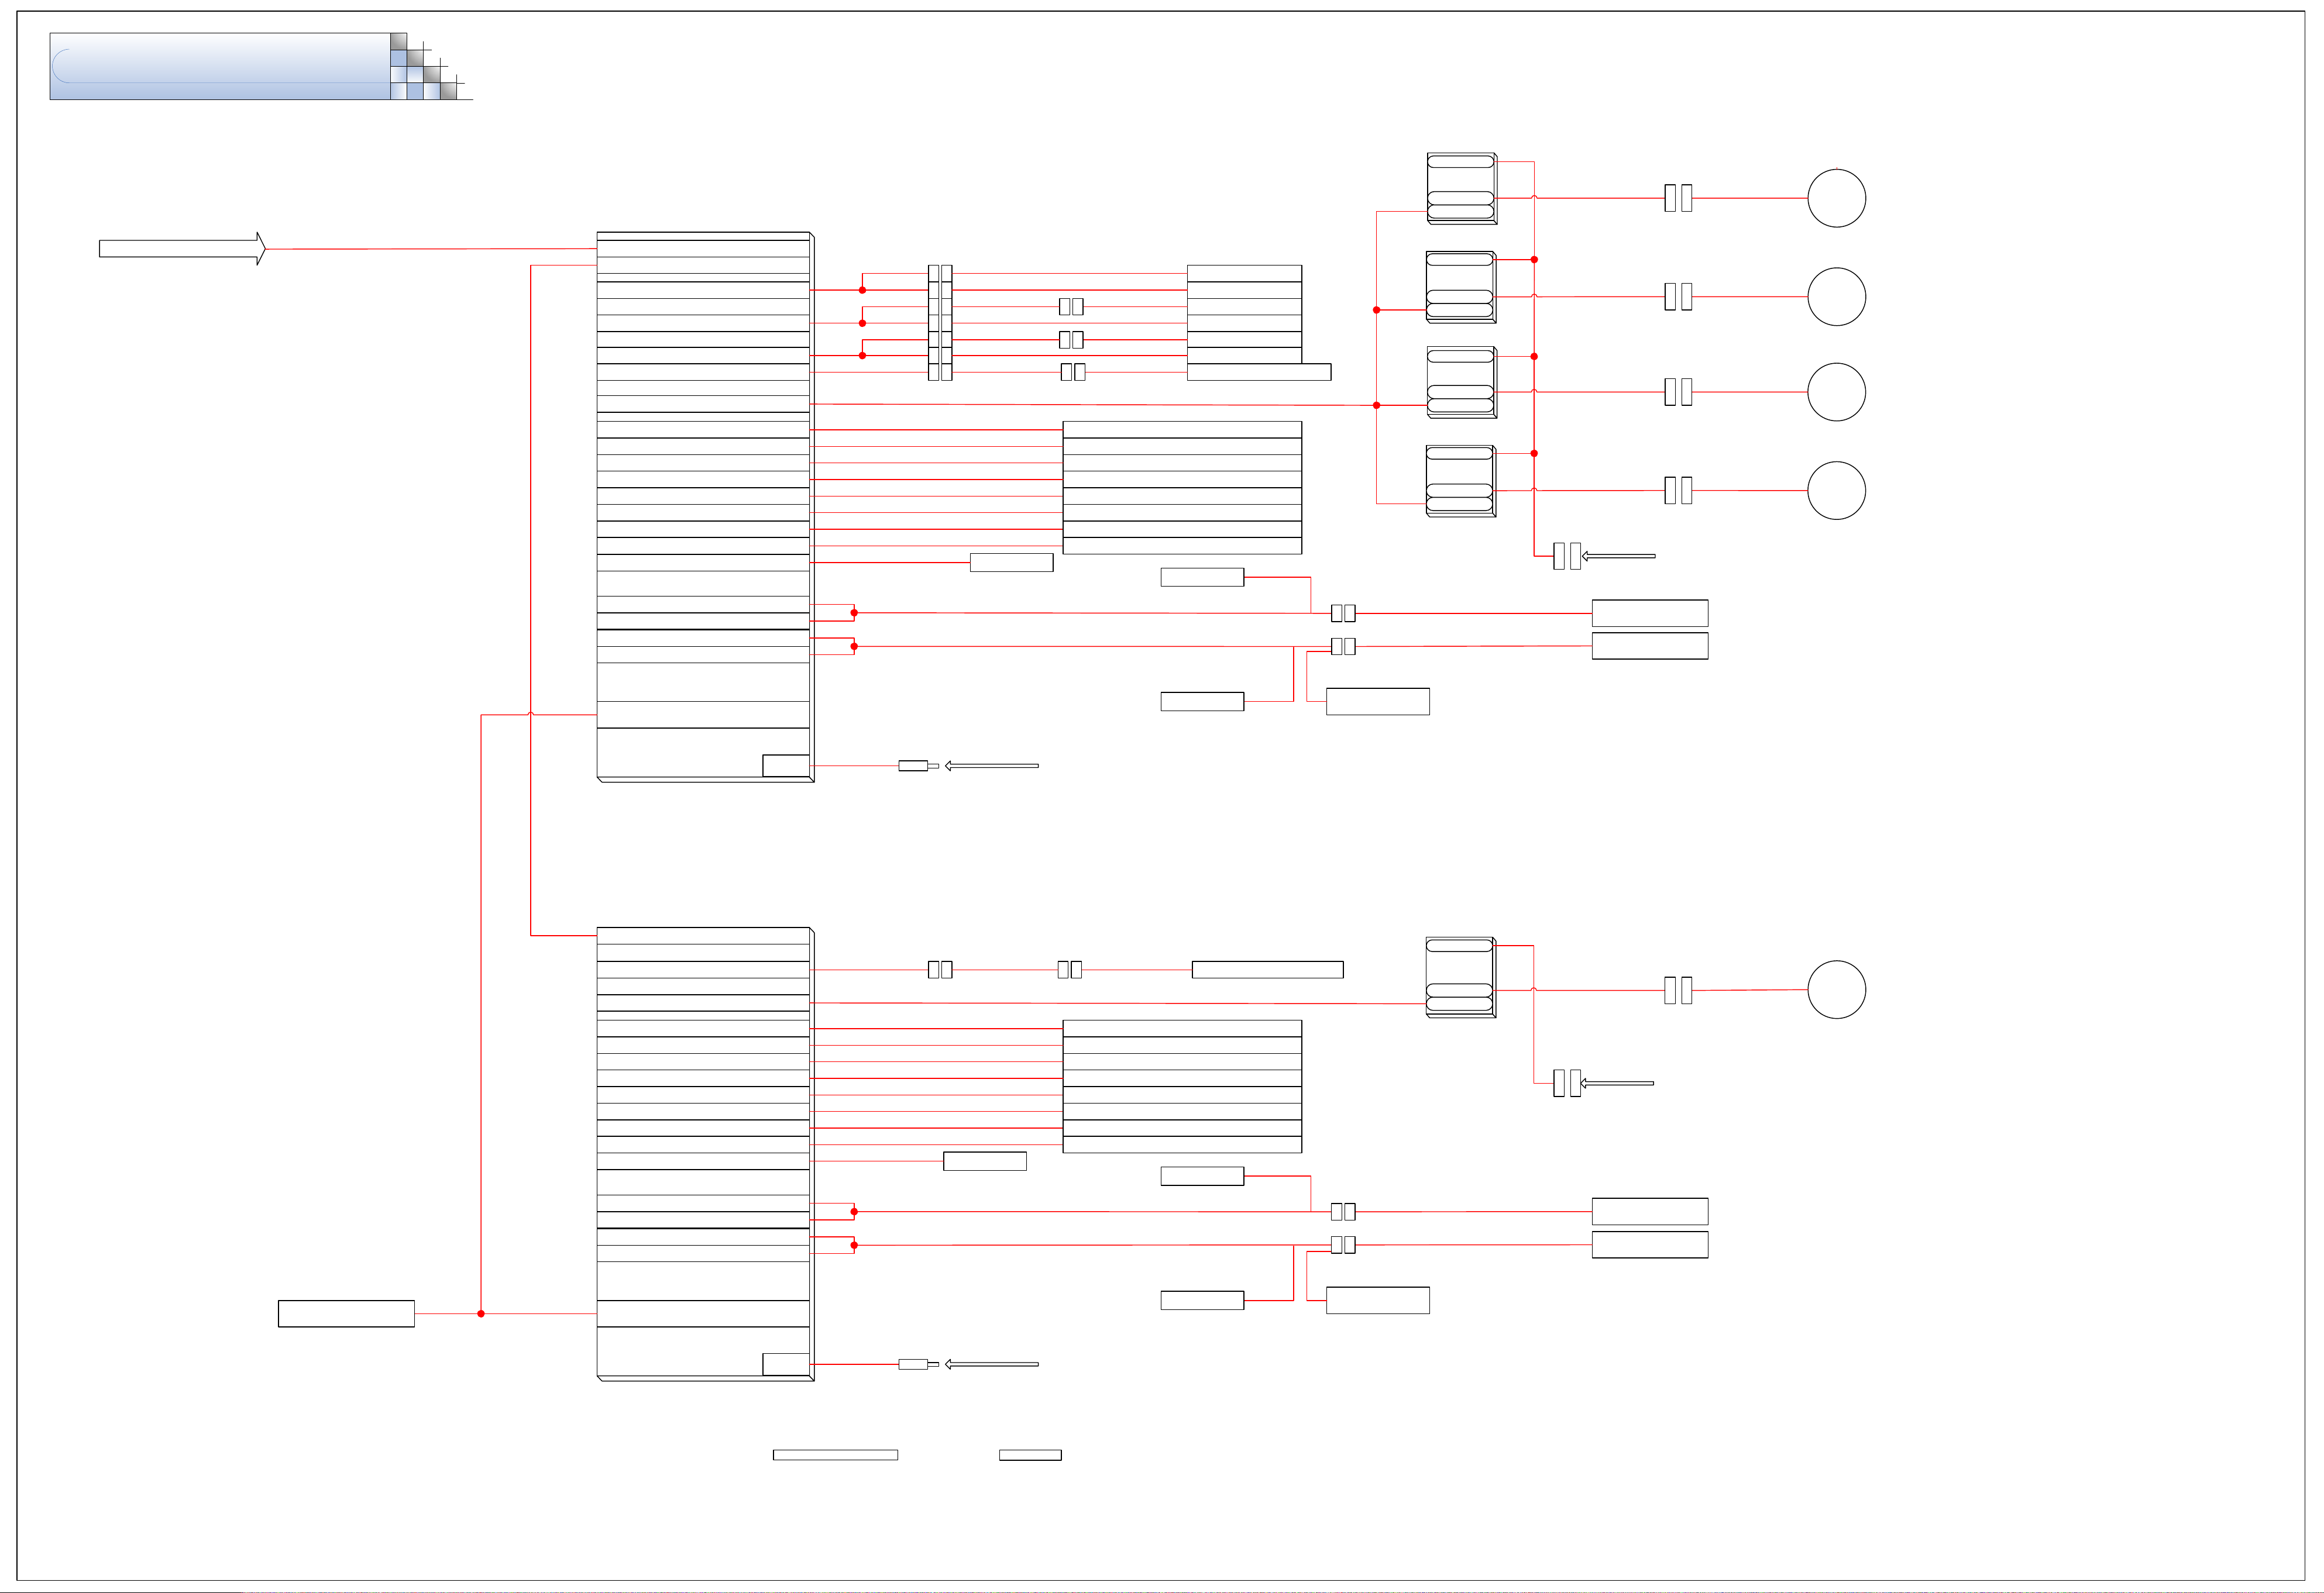
Task: Select left-pointing arrow below the four relay blocks
Action: [x=1618, y=556]
